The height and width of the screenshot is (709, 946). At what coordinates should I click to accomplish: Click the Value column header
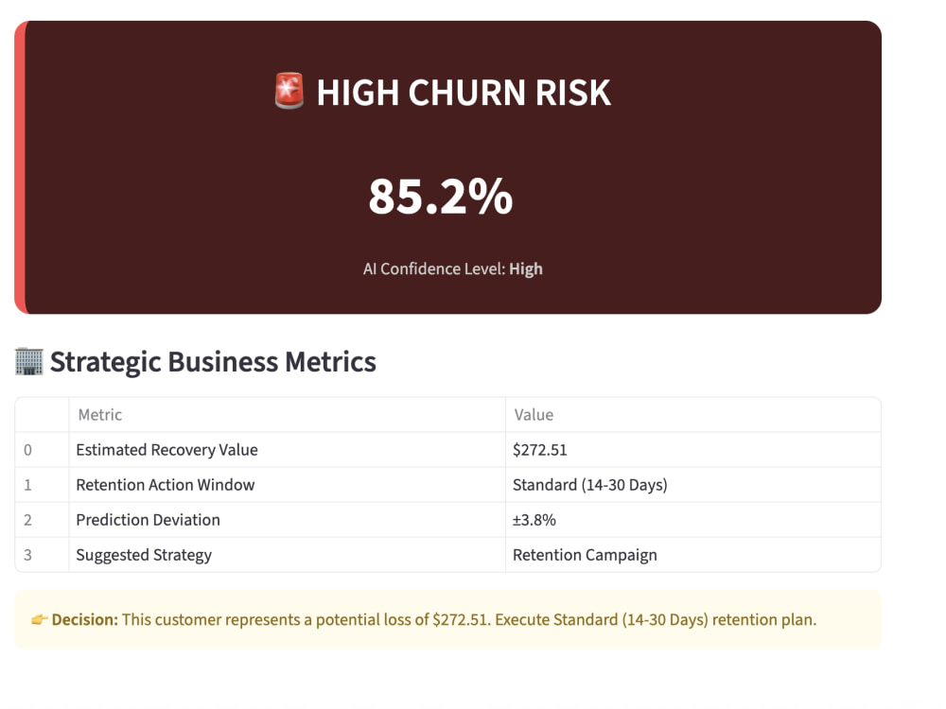coord(534,415)
